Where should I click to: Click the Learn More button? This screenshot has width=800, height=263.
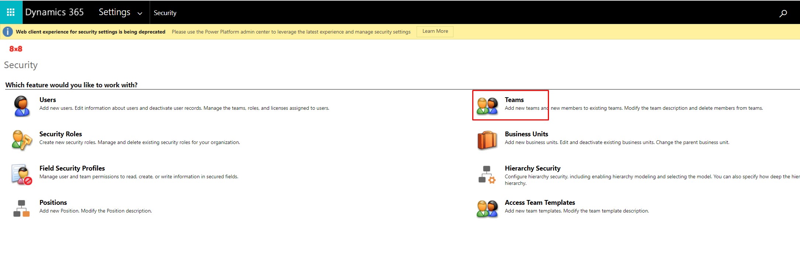pos(435,31)
